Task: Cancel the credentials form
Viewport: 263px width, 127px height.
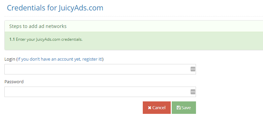Action: [x=157, y=107]
